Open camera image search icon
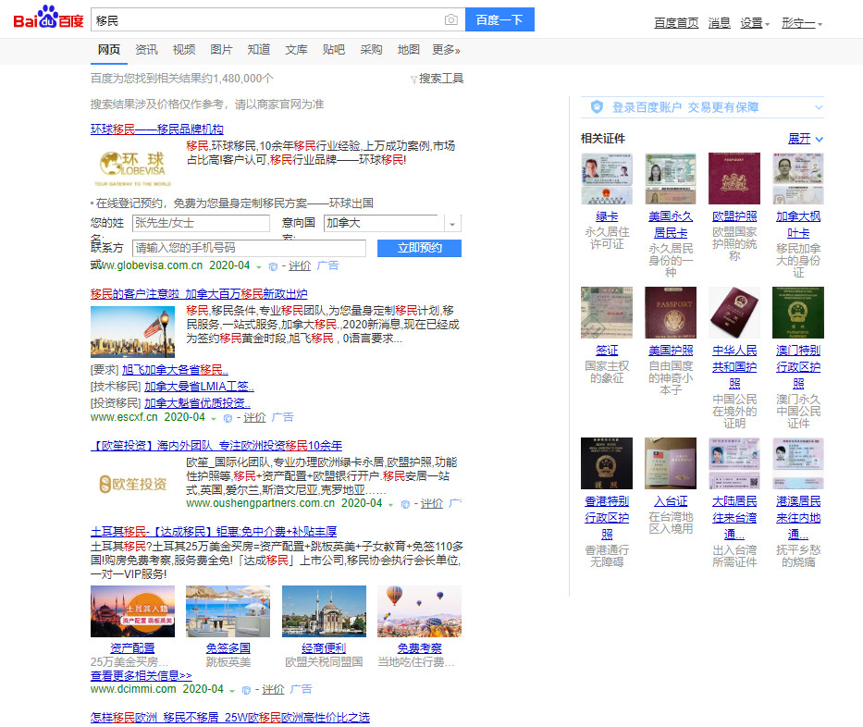The width and height of the screenshot is (863, 727). pyautogui.click(x=450, y=19)
